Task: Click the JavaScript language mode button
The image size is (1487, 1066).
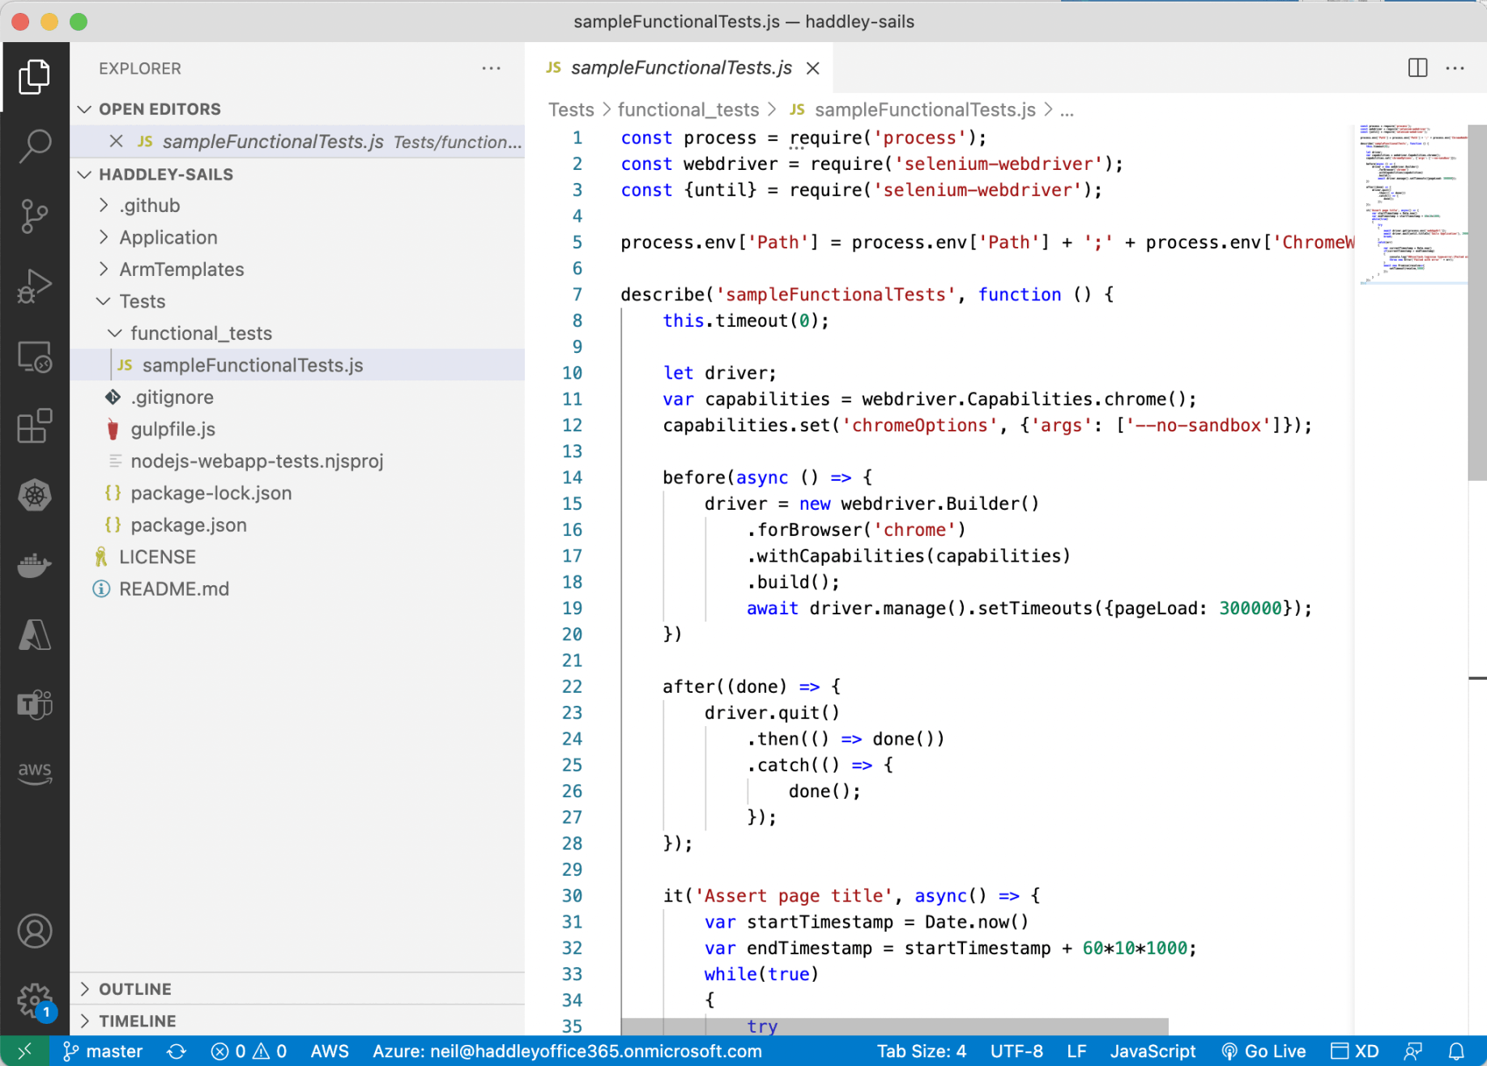Action: pyautogui.click(x=1152, y=1051)
